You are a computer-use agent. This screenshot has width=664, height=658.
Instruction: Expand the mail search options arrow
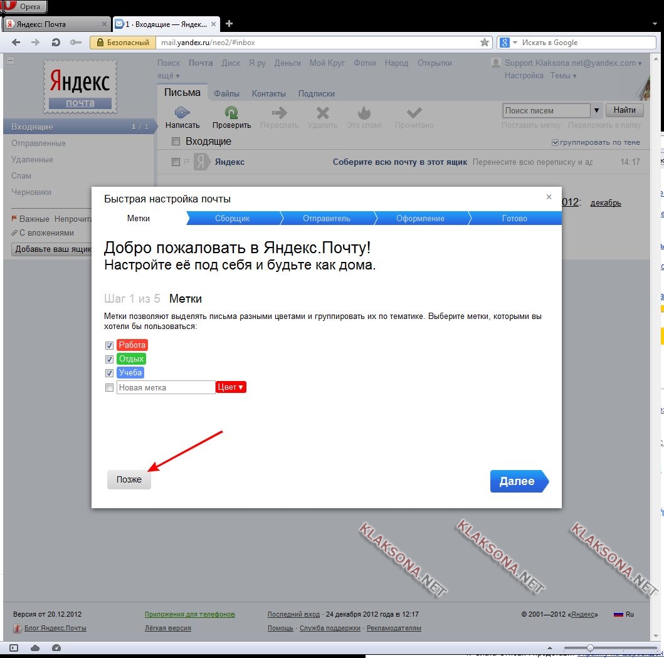click(x=596, y=110)
